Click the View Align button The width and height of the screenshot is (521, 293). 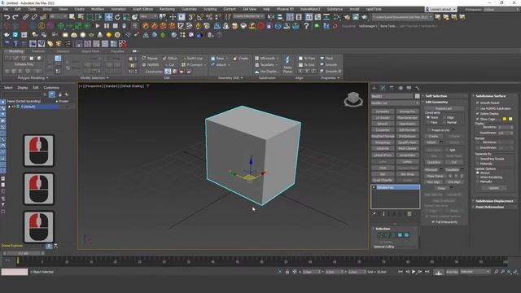click(x=433, y=182)
